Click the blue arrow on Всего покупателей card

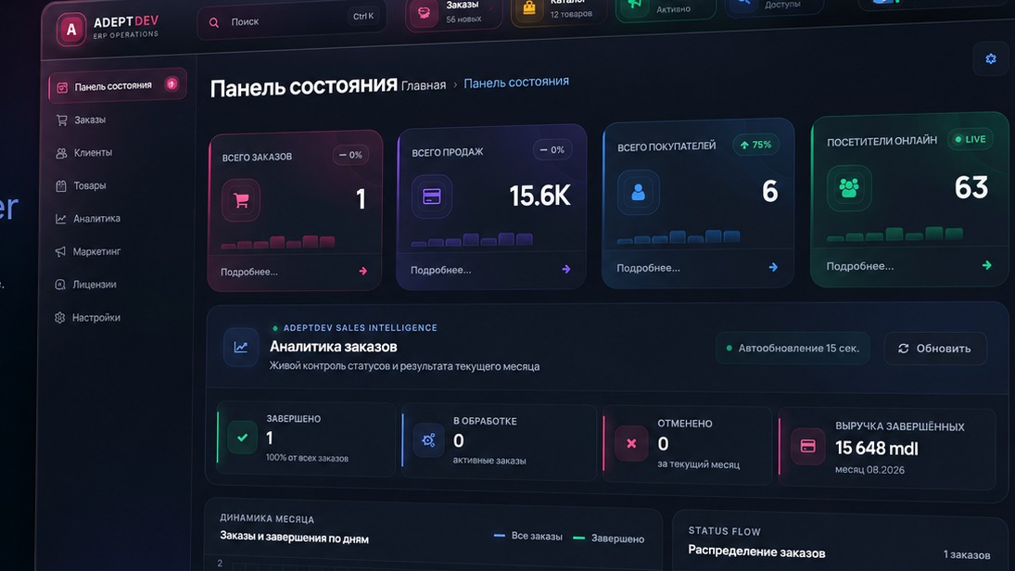coord(774,267)
